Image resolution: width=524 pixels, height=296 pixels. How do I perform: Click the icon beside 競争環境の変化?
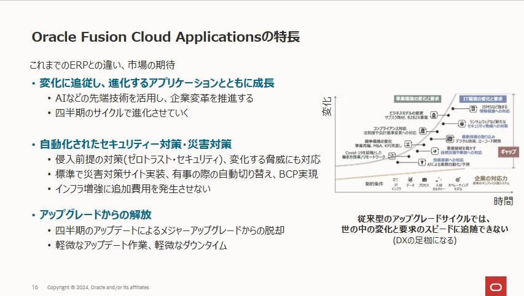point(408,144)
